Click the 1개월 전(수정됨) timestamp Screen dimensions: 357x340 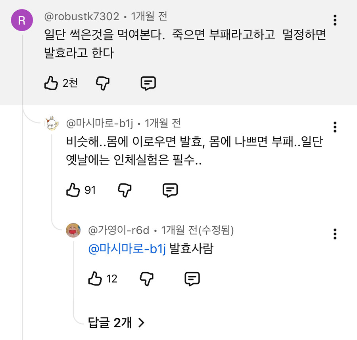[x=197, y=230]
